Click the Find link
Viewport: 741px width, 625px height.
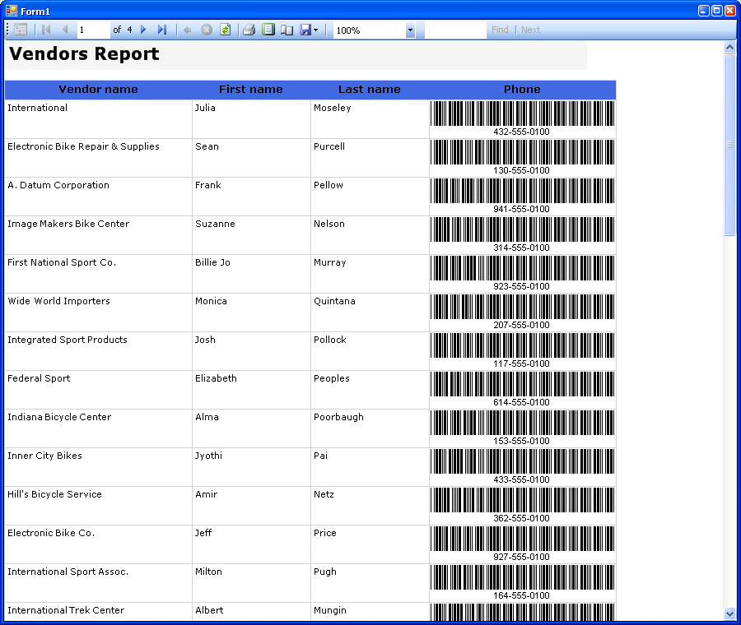500,30
